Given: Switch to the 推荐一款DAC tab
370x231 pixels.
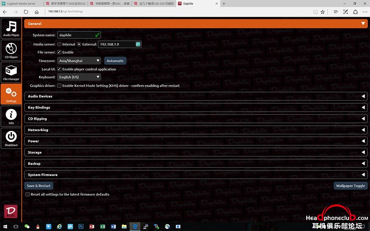Looking at the screenshot, I should point(110,4).
